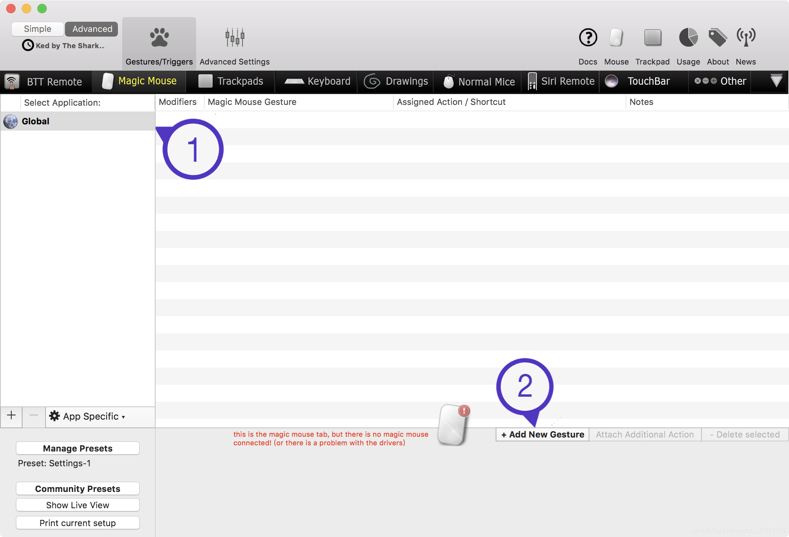Image resolution: width=789 pixels, height=537 pixels.
Task: Open Advanced Settings sliders icon
Action: [235, 38]
